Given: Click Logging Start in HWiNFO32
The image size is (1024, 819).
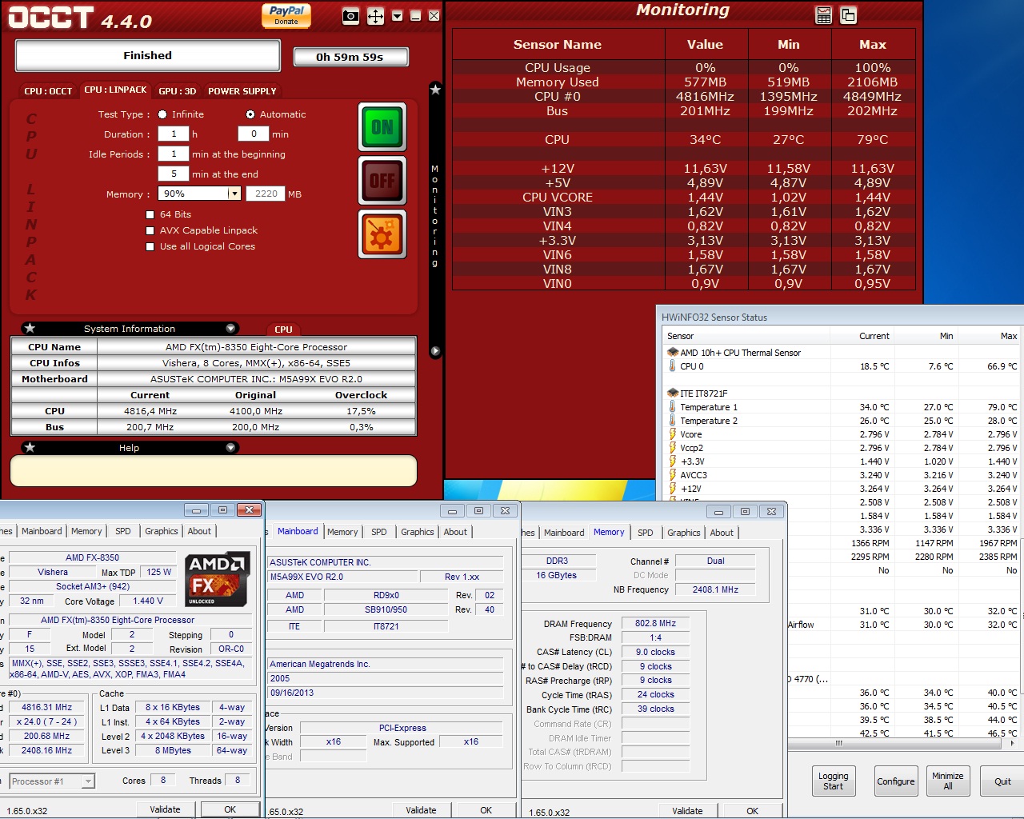Looking at the screenshot, I should point(833,781).
